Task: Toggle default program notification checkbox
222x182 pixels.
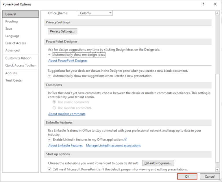Action: click(x=49, y=169)
